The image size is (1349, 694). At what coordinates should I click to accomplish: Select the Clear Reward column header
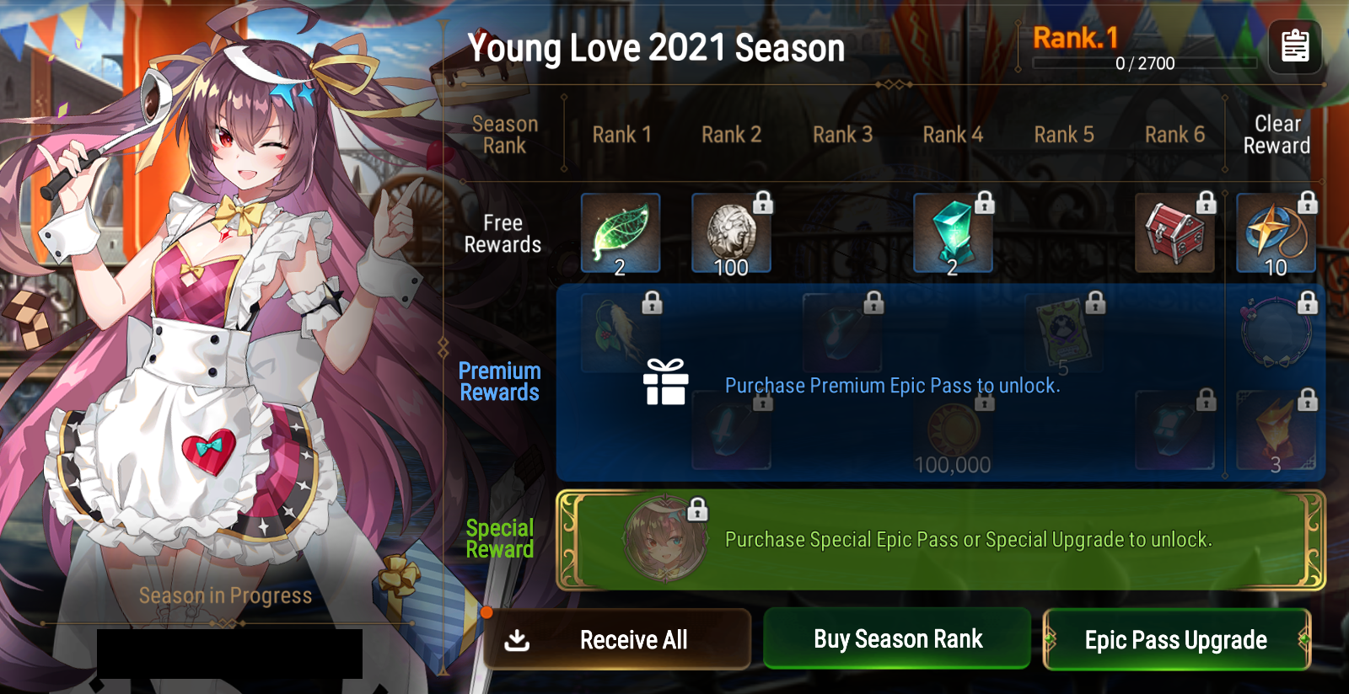[1276, 135]
